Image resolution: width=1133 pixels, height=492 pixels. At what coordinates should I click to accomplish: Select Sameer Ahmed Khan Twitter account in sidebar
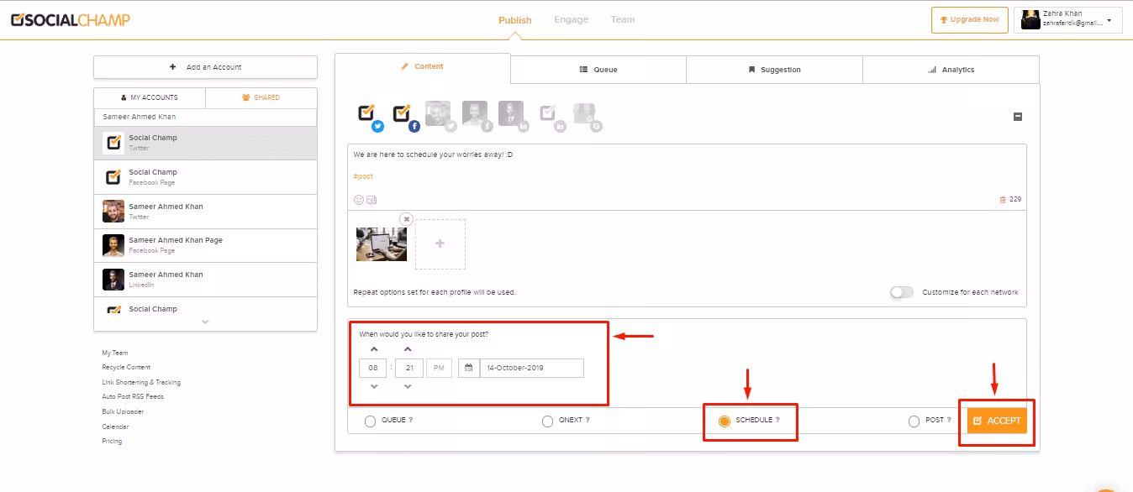tap(205, 212)
